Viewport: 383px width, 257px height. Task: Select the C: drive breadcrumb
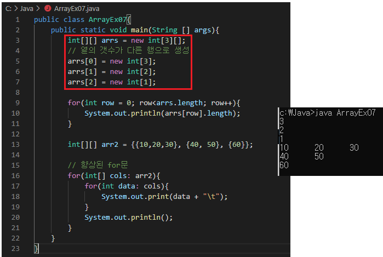pyautogui.click(x=8, y=9)
